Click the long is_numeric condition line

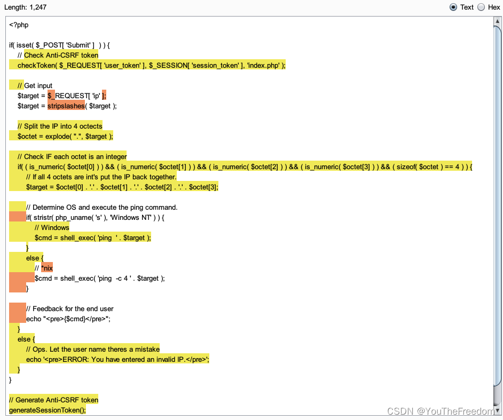coord(245,167)
